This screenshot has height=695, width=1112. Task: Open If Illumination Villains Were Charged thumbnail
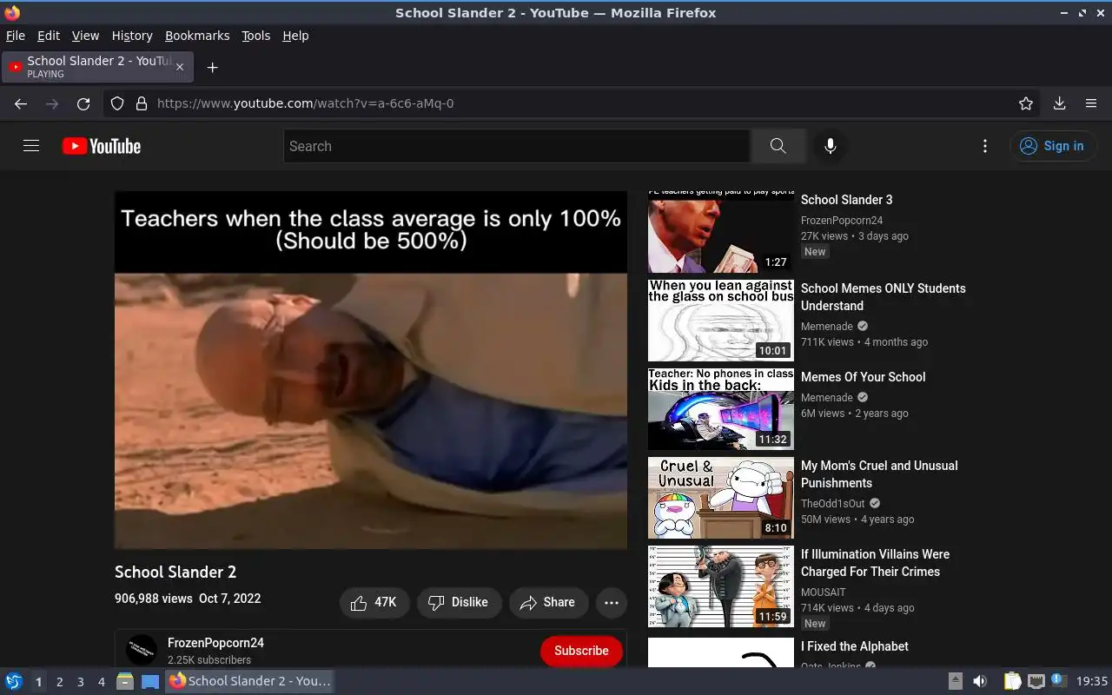click(721, 586)
